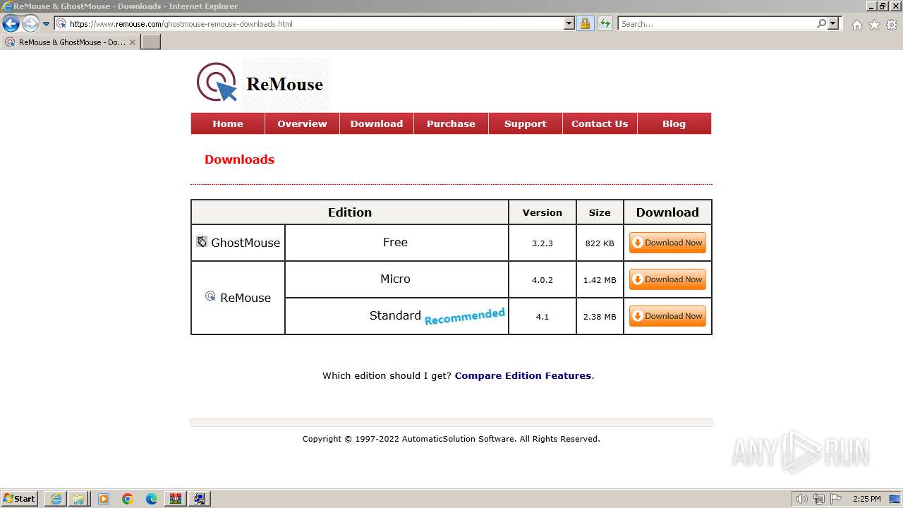903x508 pixels.
Task: Click the Refresh page icon
Action: (605, 23)
